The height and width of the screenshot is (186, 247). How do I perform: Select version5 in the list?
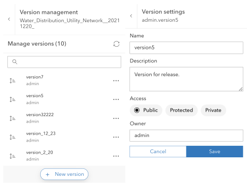(x=64, y=99)
